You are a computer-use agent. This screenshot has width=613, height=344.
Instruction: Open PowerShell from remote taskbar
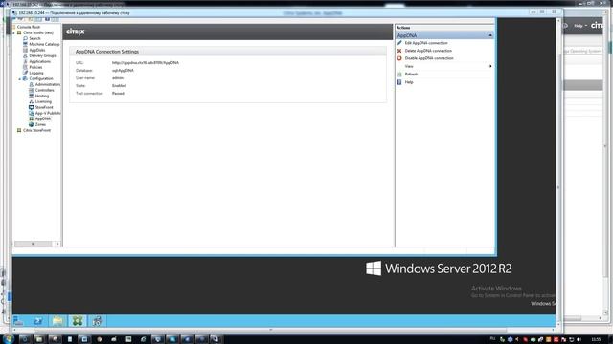click(x=38, y=321)
